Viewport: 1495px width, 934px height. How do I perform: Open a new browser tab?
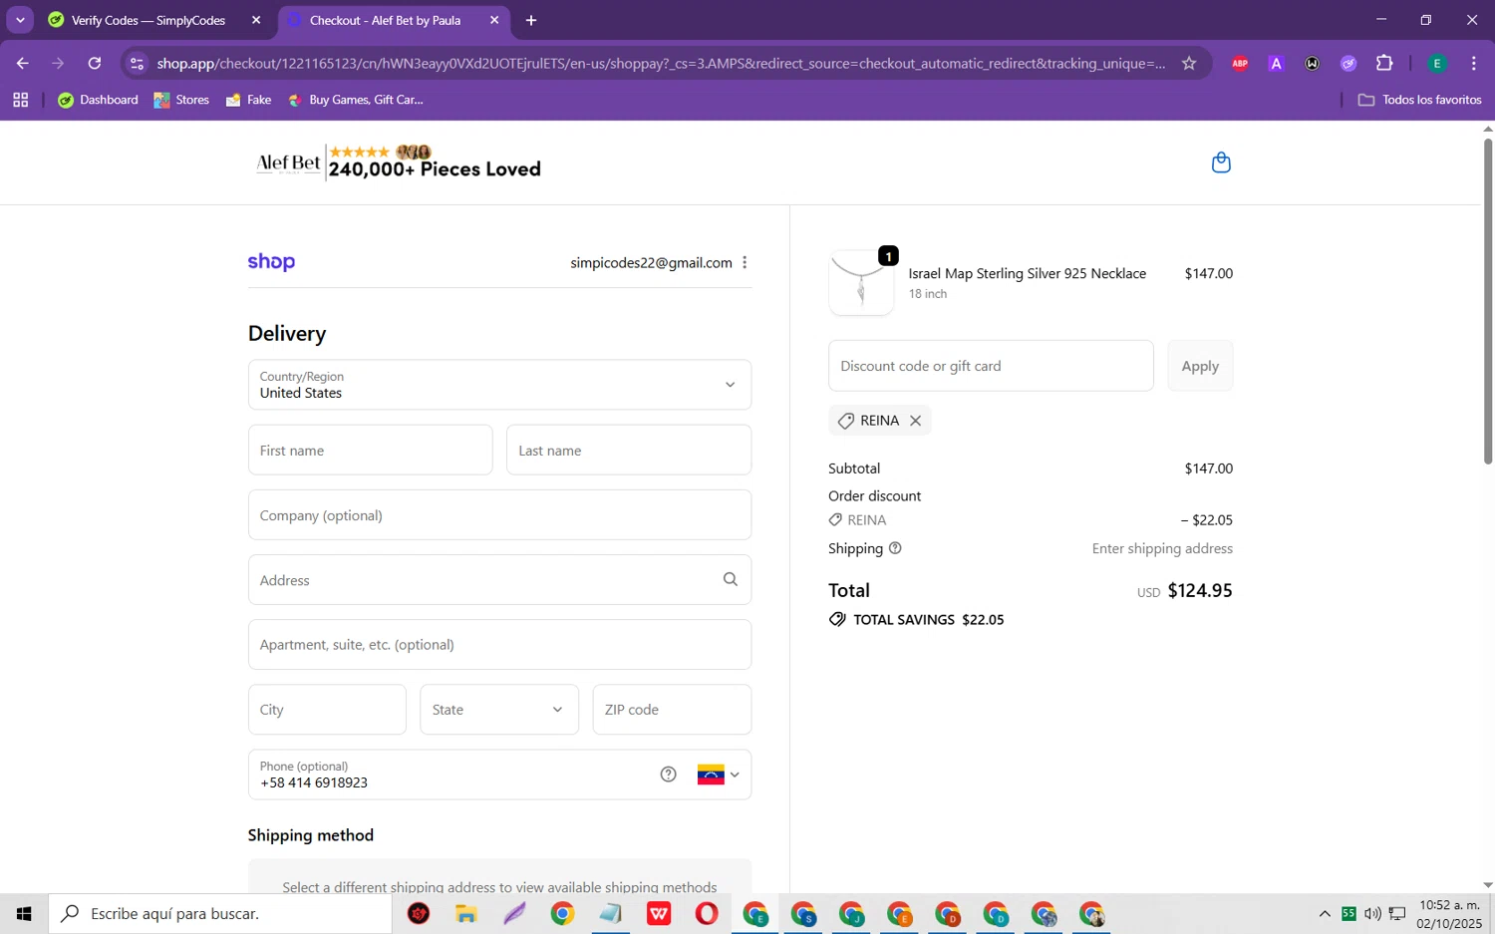pos(531,20)
